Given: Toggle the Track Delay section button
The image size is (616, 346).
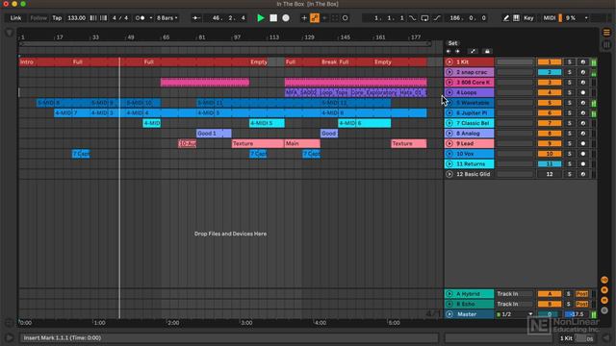Looking at the screenshot, I should pos(604,310).
